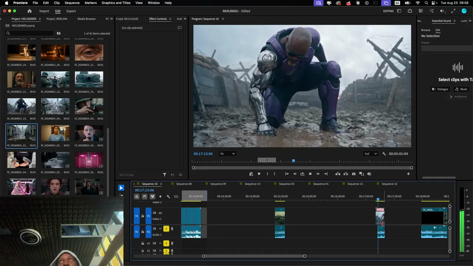Open the Graphics and Titles menu

pos(116,3)
